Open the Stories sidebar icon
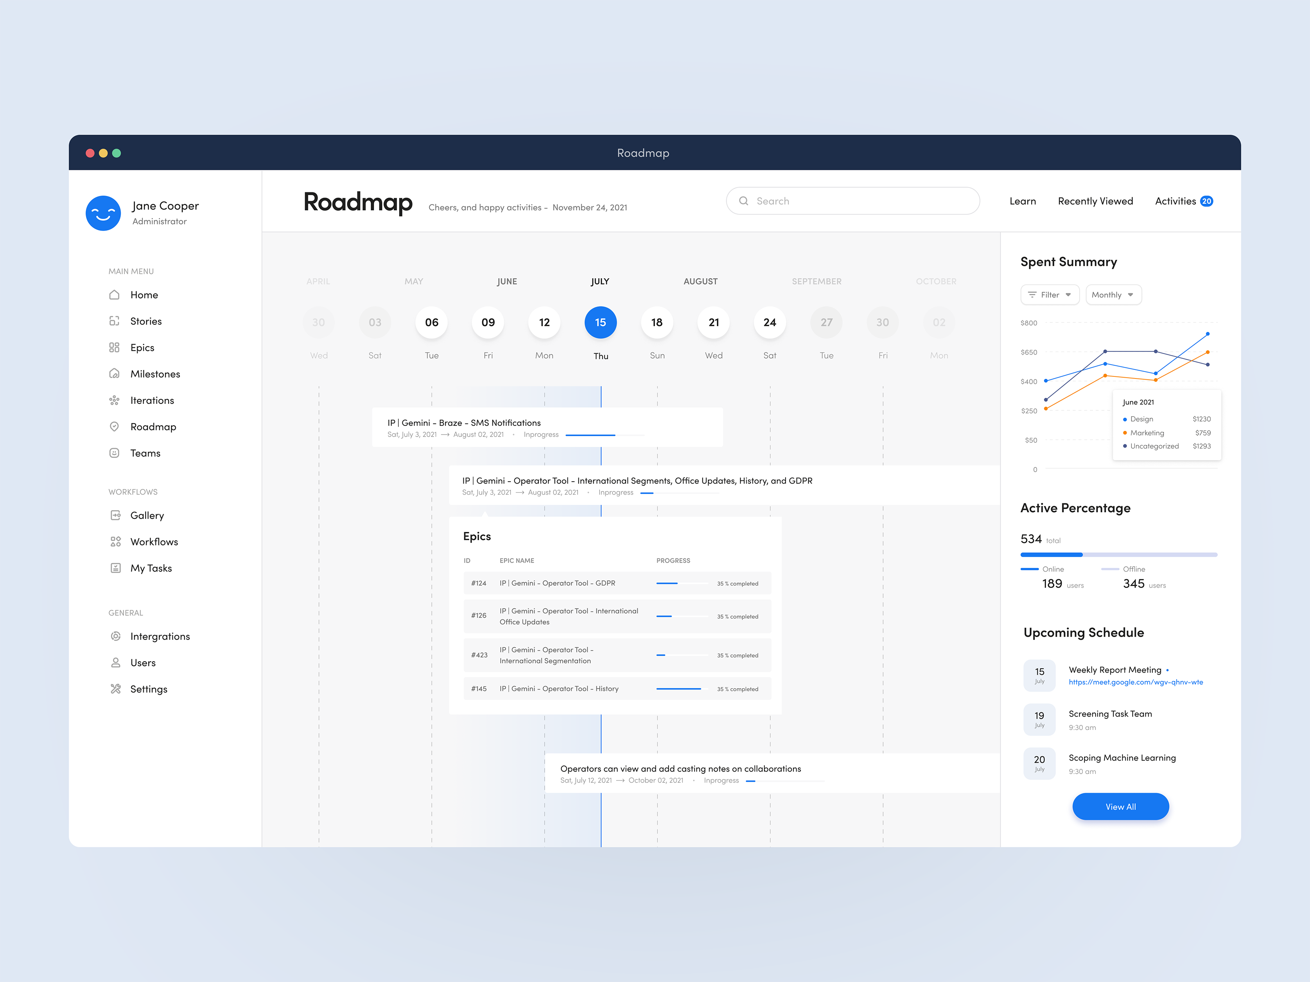This screenshot has width=1310, height=982. tap(114, 321)
